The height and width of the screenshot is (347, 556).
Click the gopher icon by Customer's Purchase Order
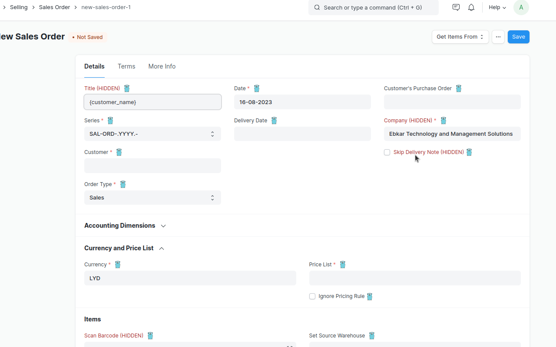click(x=459, y=88)
